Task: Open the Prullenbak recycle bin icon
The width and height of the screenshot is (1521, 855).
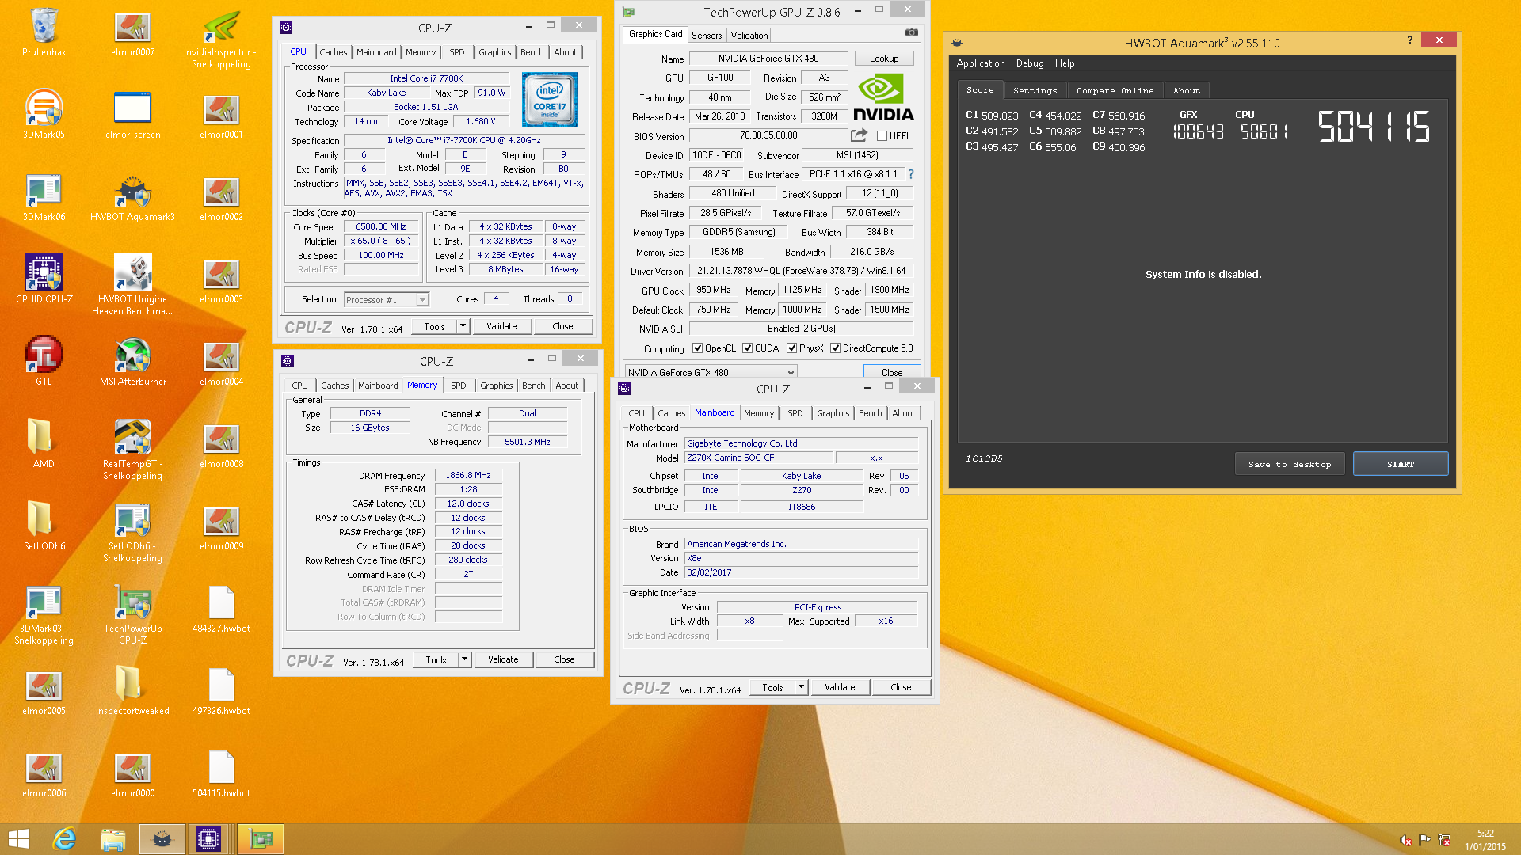Action: 44,33
